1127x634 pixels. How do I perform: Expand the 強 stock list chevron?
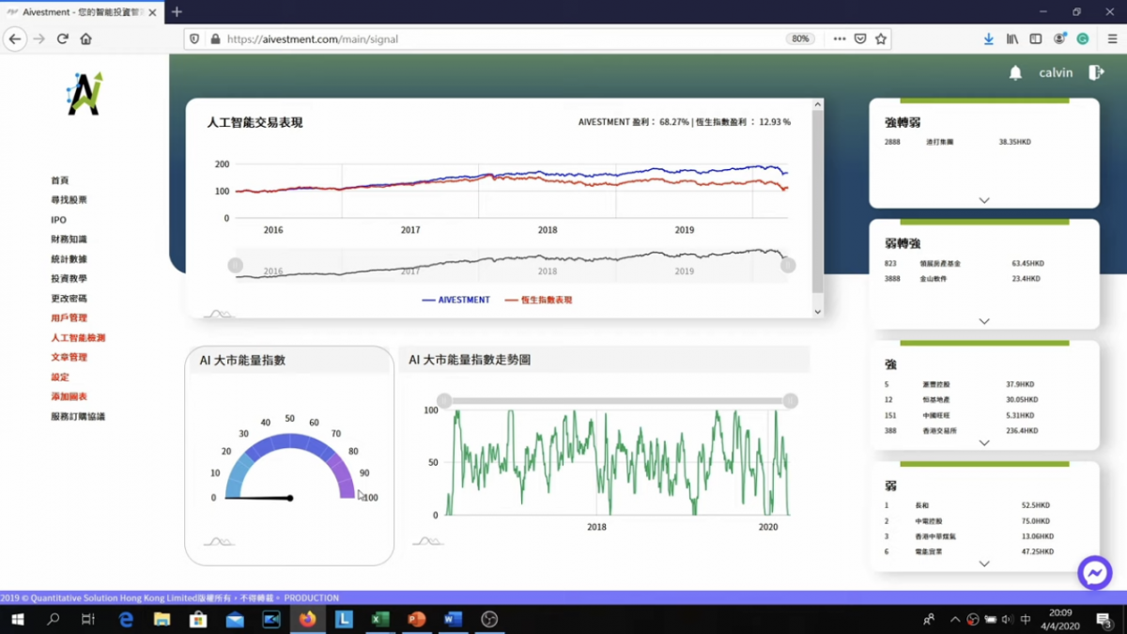(983, 442)
